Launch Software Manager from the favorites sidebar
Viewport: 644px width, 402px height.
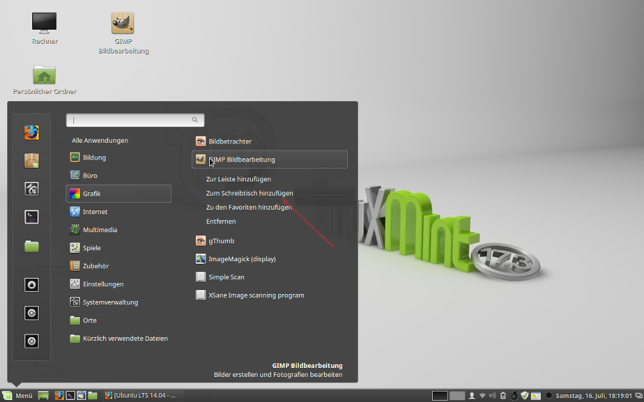point(32,161)
